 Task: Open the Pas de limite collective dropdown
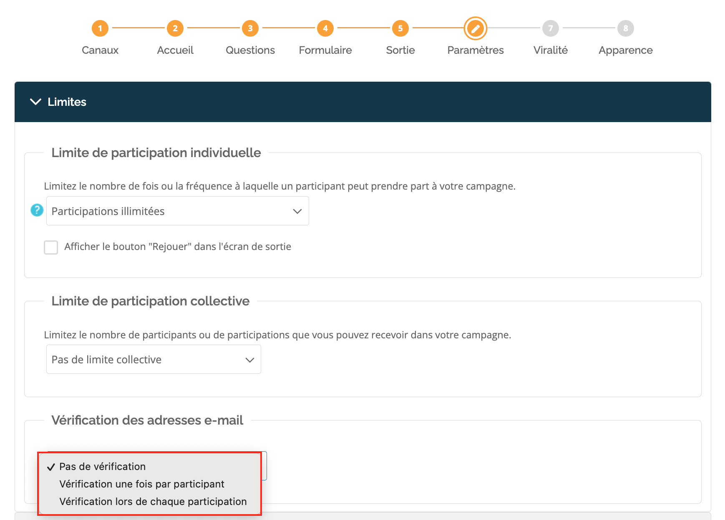click(x=154, y=359)
